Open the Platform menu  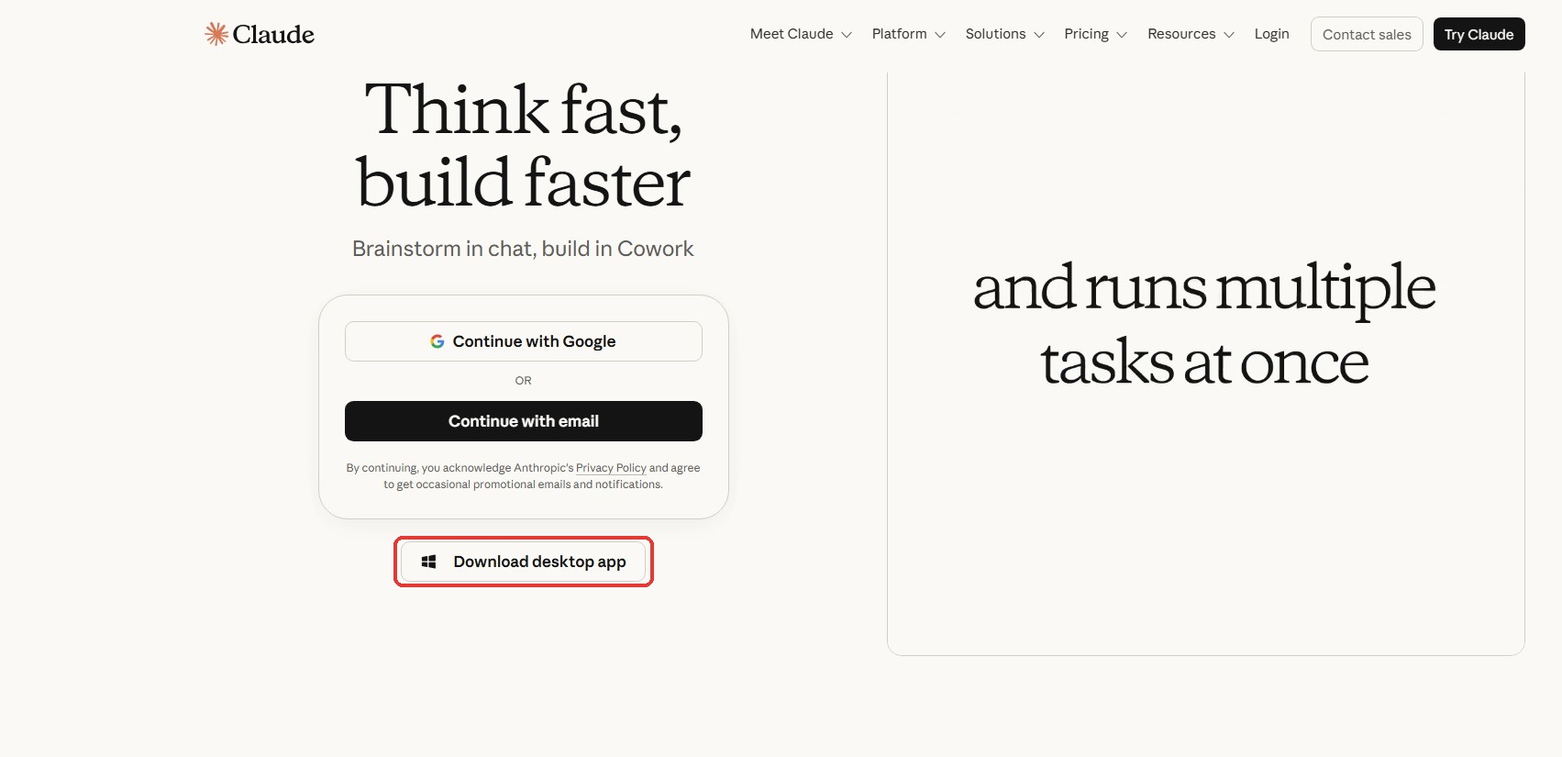click(909, 34)
